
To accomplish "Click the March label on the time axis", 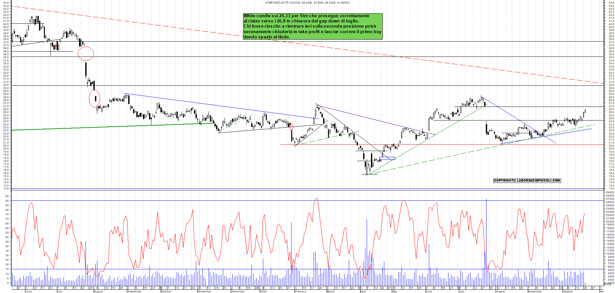I will click(x=331, y=291).
